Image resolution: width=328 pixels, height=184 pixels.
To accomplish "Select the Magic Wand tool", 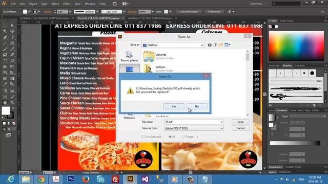I will click(5, 31).
